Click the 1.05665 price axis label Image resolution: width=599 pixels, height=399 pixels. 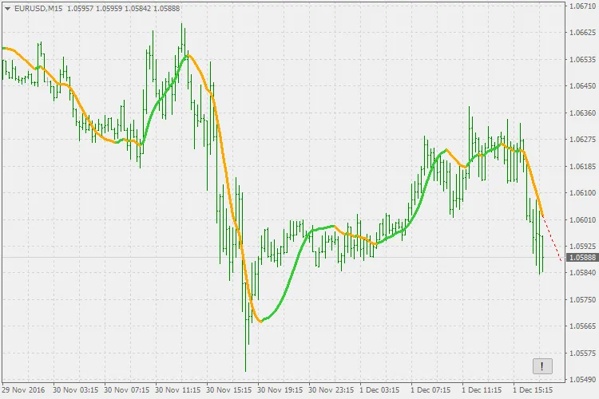tap(582, 326)
